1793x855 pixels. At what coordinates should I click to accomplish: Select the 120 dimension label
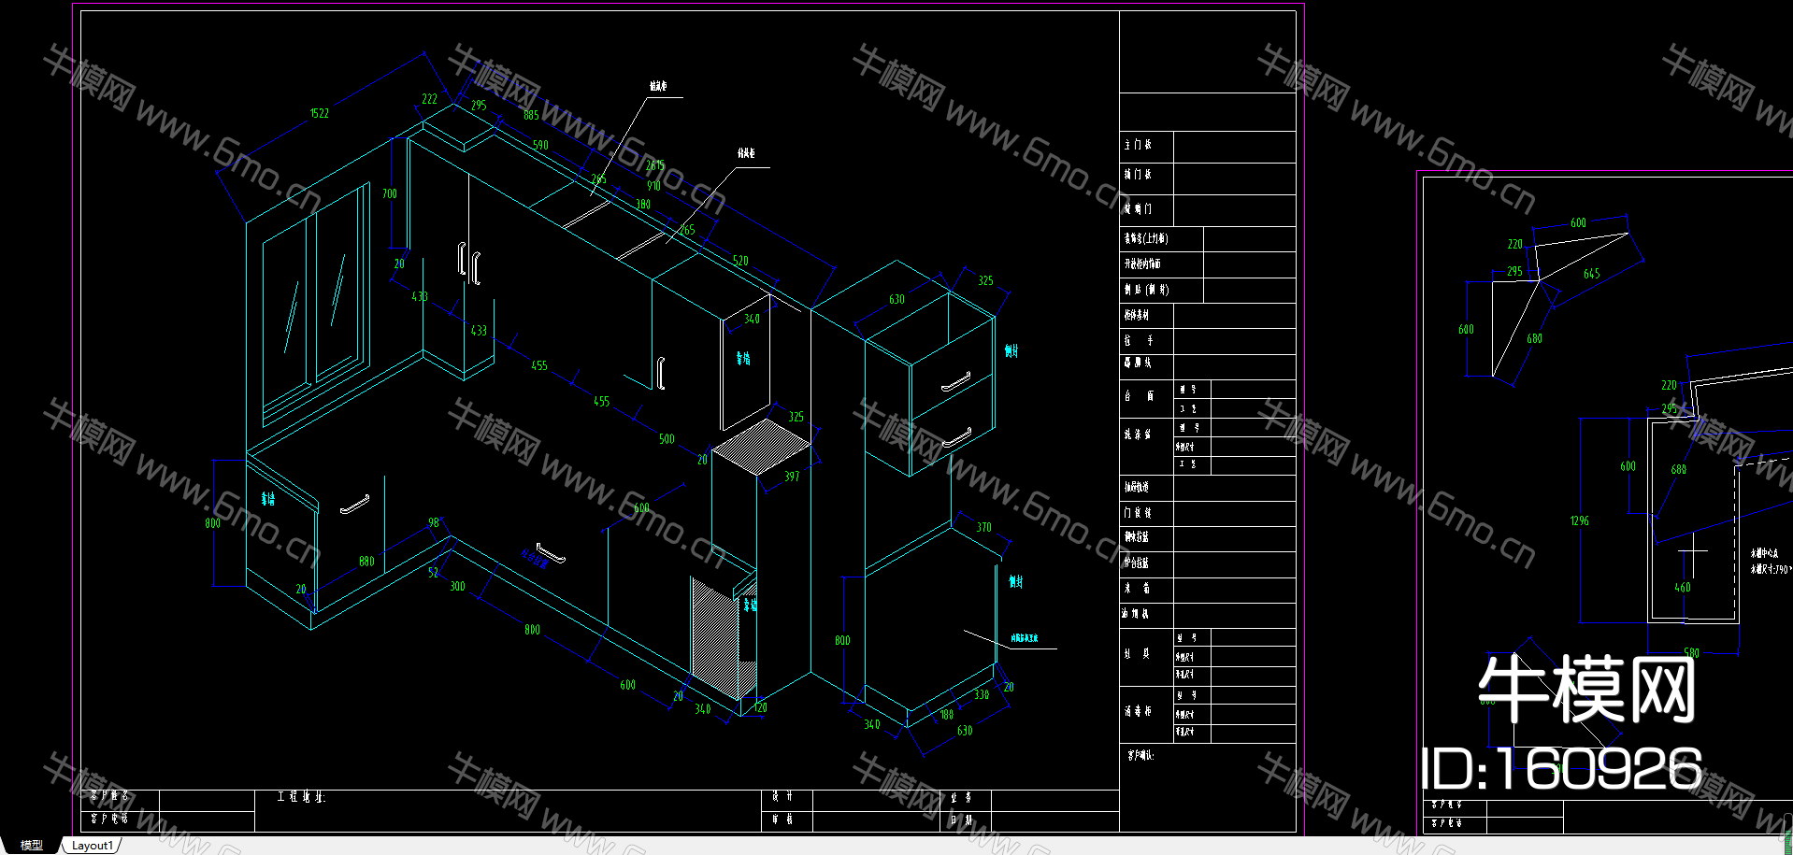tap(760, 707)
